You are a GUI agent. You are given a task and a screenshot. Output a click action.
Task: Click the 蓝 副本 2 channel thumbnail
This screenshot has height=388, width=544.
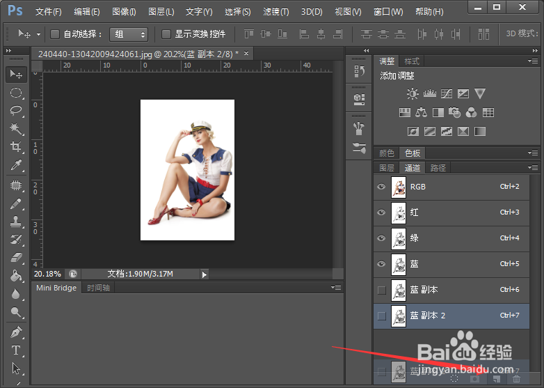pyautogui.click(x=399, y=316)
